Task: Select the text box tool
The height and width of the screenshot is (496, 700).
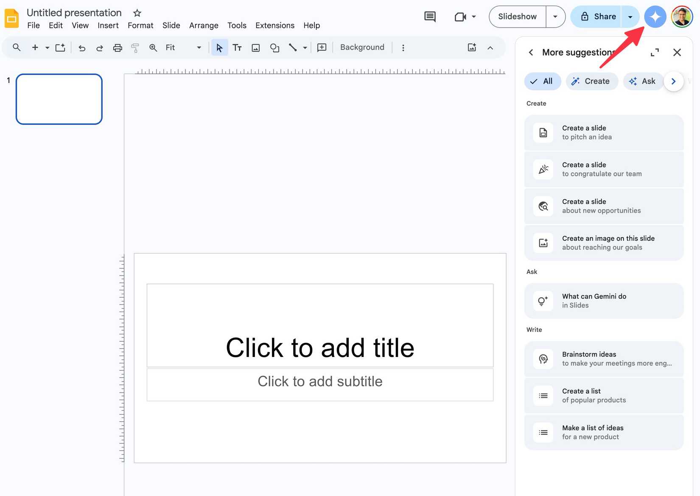Action: click(x=237, y=47)
